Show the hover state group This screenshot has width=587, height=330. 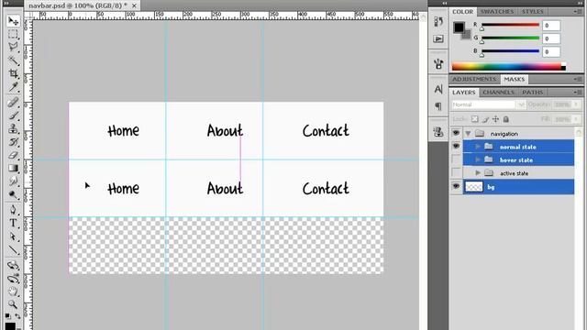pos(456,159)
